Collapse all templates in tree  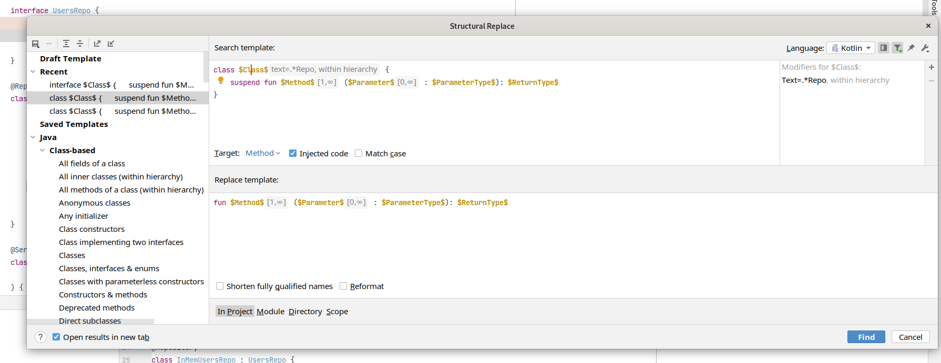click(80, 44)
